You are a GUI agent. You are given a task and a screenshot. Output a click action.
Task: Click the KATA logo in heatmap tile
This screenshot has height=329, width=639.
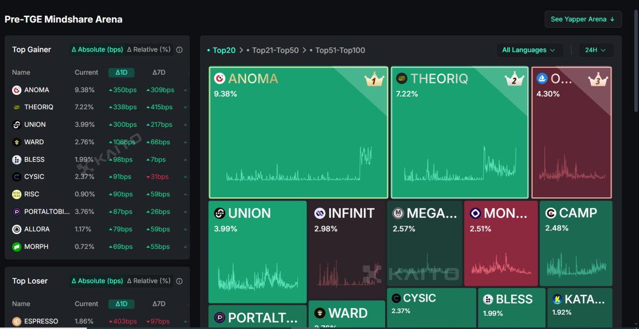click(x=558, y=300)
